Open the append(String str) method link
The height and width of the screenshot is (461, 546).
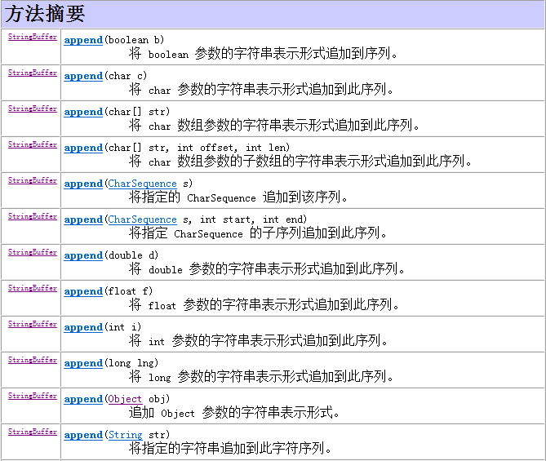(x=83, y=435)
